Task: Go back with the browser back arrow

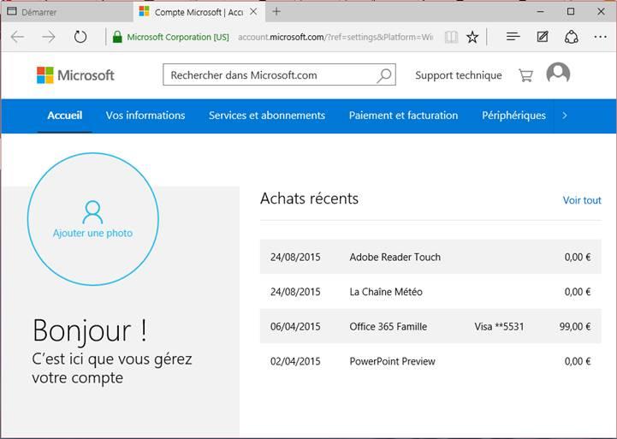Action: [x=17, y=37]
